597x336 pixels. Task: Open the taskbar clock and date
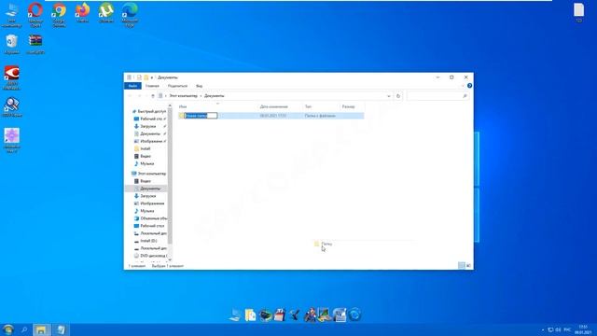583,329
